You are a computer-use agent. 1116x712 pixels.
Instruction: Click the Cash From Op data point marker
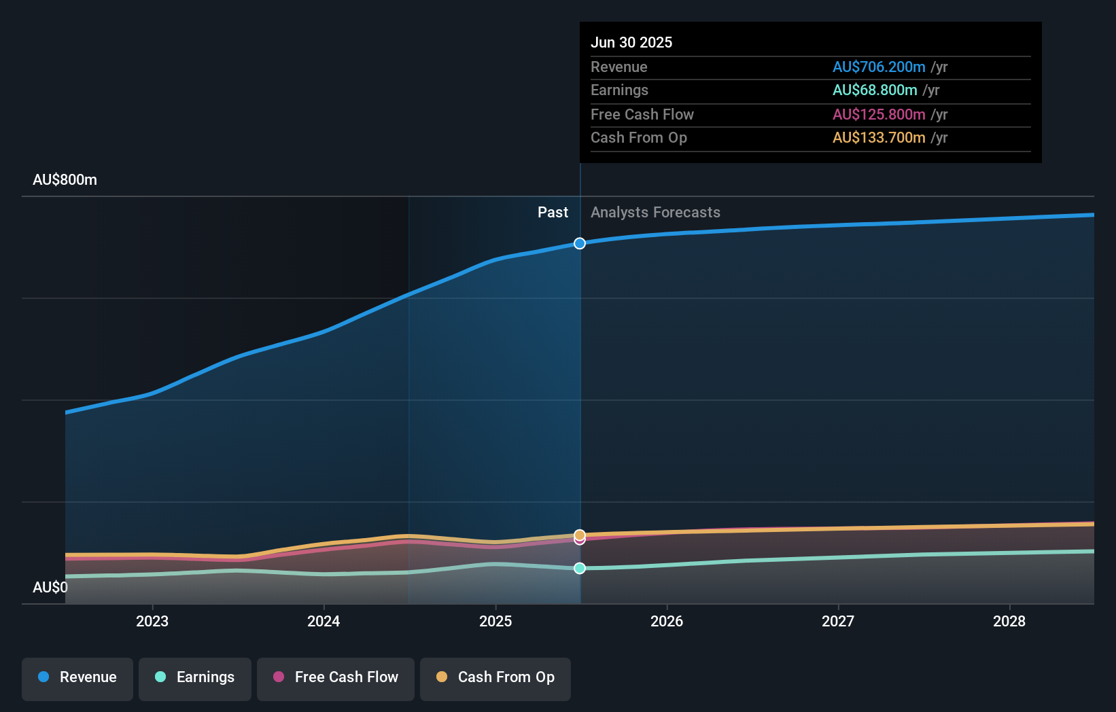point(580,535)
